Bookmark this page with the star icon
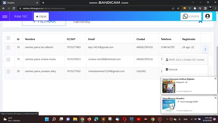 [178, 8]
